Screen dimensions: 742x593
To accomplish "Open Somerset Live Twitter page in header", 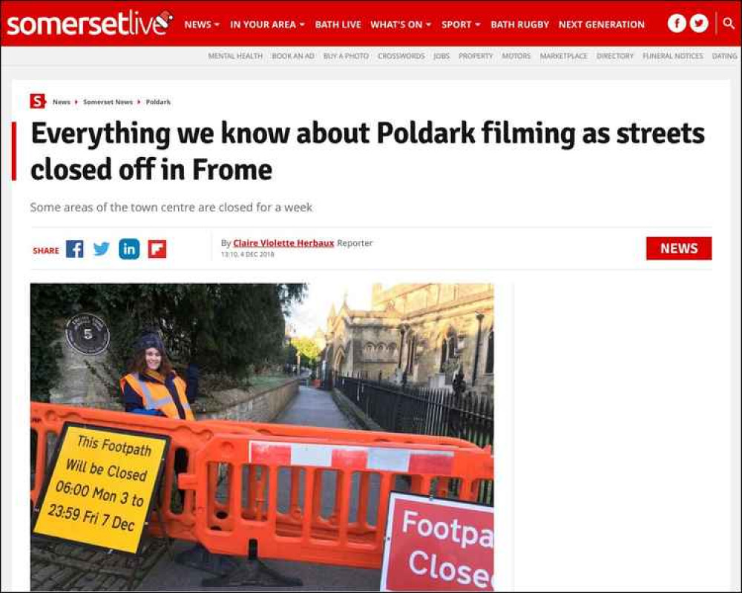I will (x=699, y=23).
